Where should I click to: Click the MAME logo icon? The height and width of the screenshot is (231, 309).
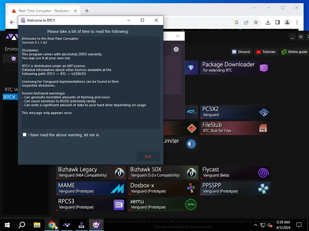pos(117,189)
